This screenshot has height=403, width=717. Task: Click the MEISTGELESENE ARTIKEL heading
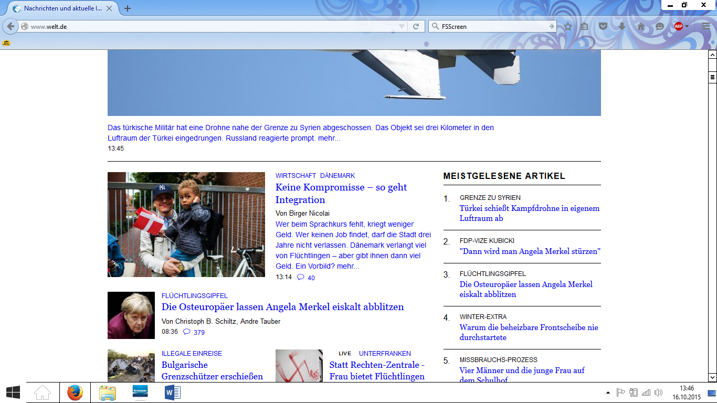[504, 176]
